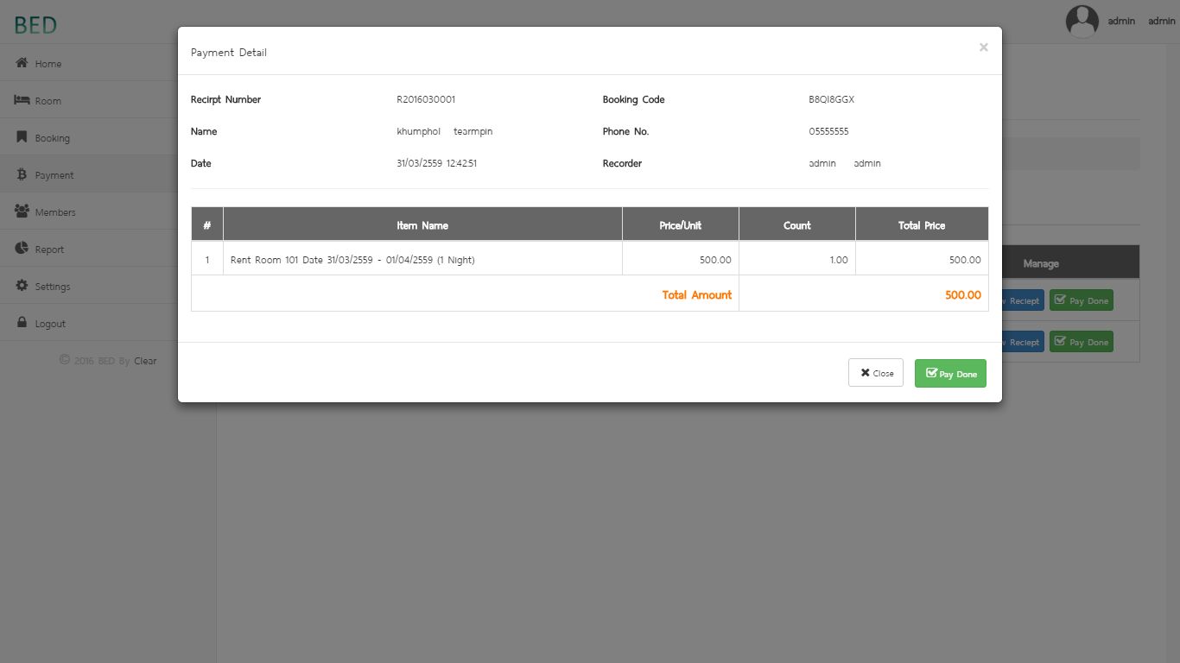Click the checkmark icon inside Pay Done
This screenshot has width=1180, height=663.
click(x=931, y=373)
